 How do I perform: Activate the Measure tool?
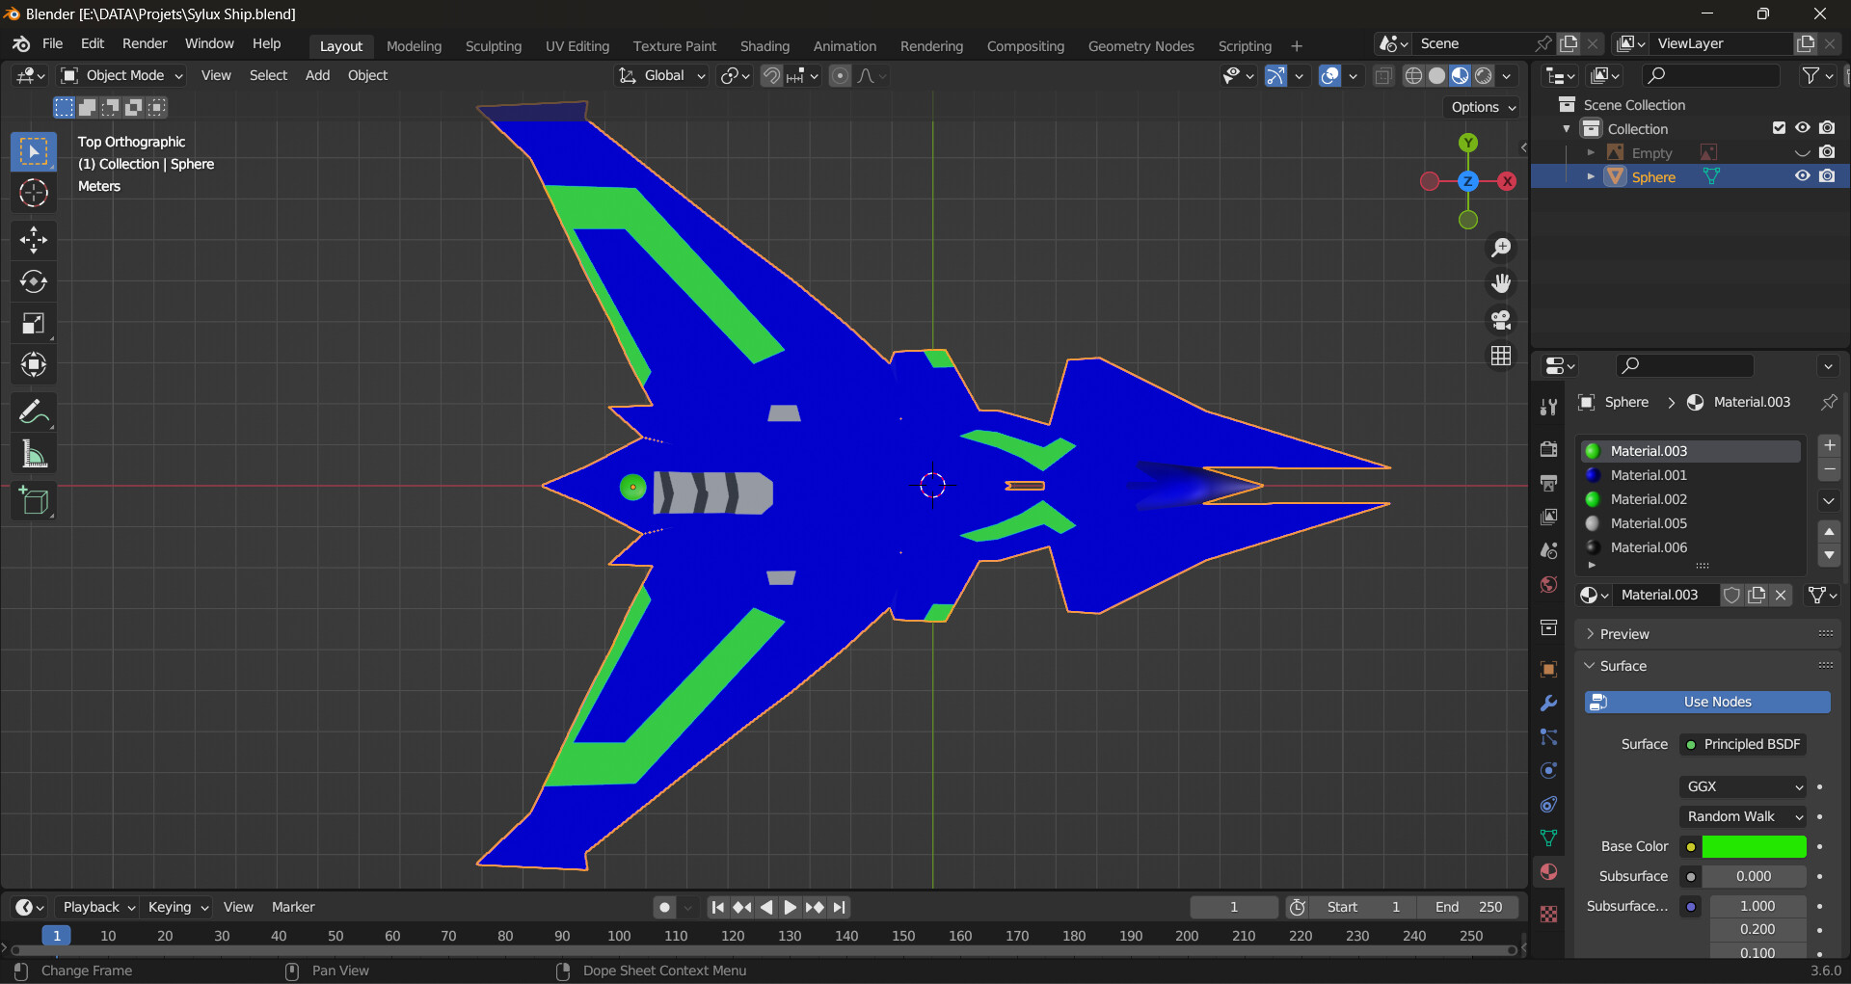tap(34, 454)
